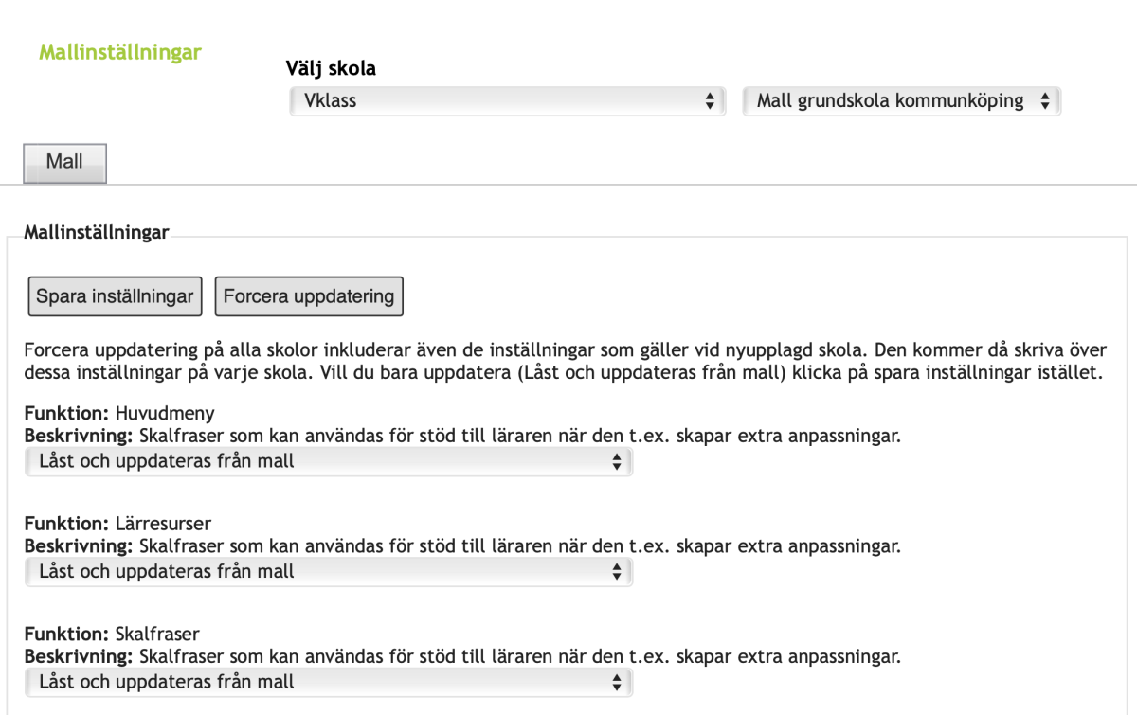
Task: Click the stepper arrows of the Lärresurser dropdown
Action: click(617, 571)
